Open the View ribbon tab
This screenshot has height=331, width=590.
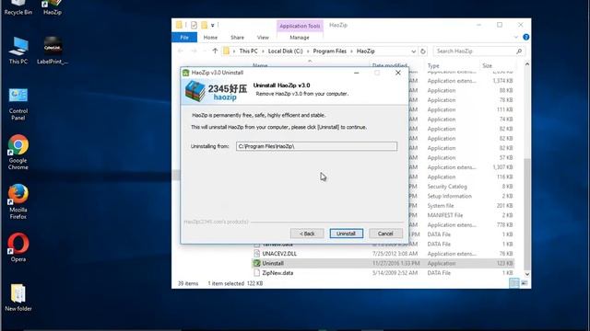[x=263, y=38]
